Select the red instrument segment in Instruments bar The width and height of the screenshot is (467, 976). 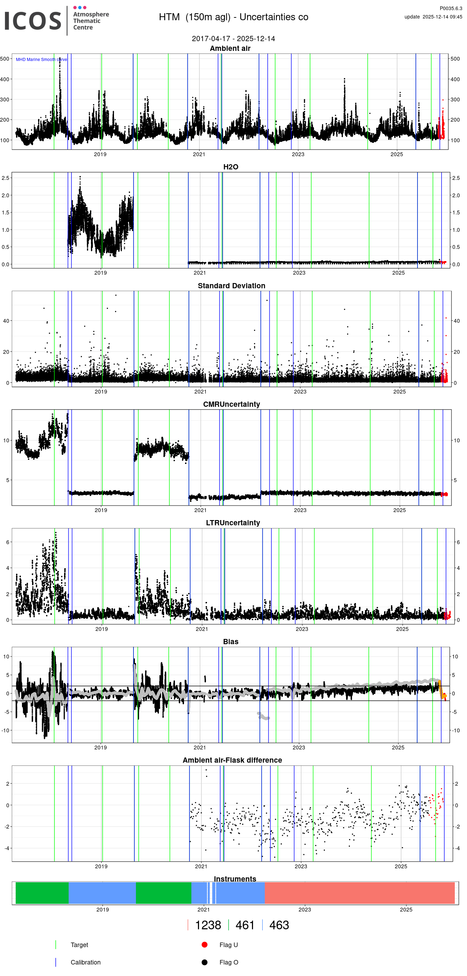pyautogui.click(x=359, y=893)
